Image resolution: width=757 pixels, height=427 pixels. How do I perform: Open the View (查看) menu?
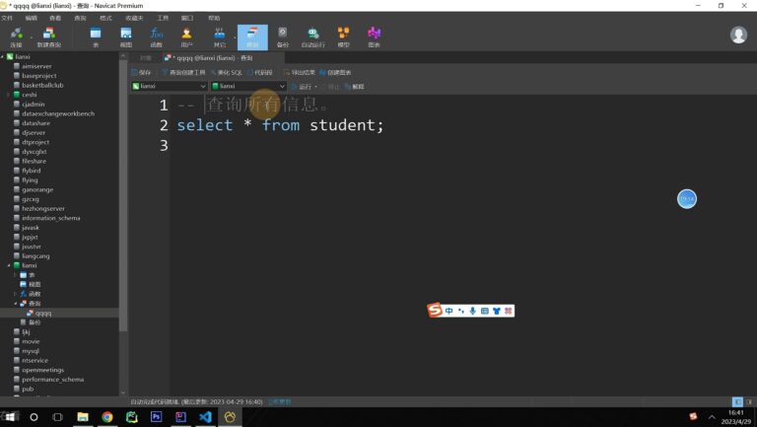point(55,18)
